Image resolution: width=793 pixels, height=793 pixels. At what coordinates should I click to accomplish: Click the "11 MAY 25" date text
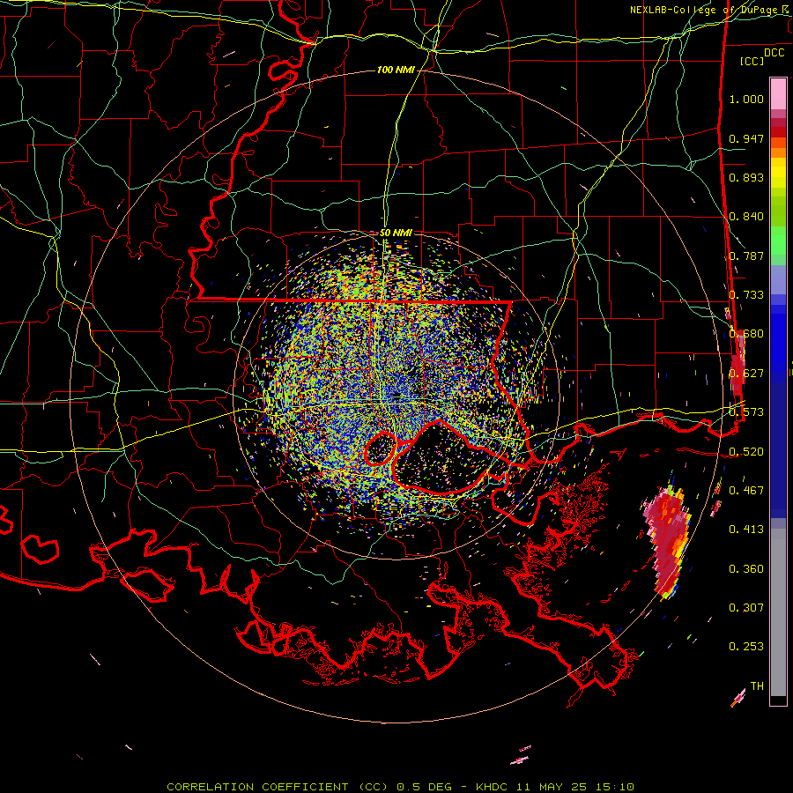point(552,787)
